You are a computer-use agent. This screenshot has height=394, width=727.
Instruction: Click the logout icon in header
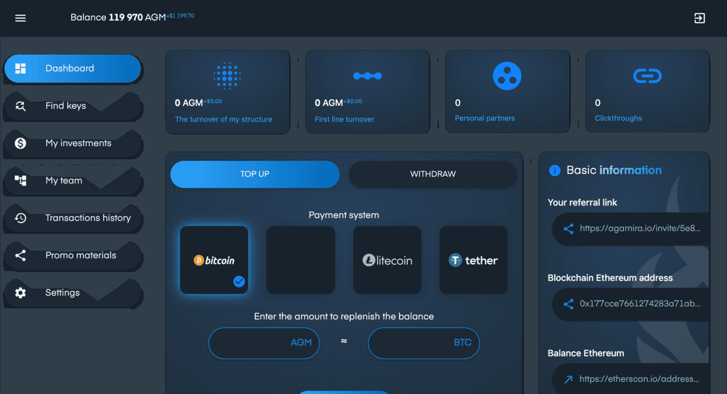tap(699, 18)
